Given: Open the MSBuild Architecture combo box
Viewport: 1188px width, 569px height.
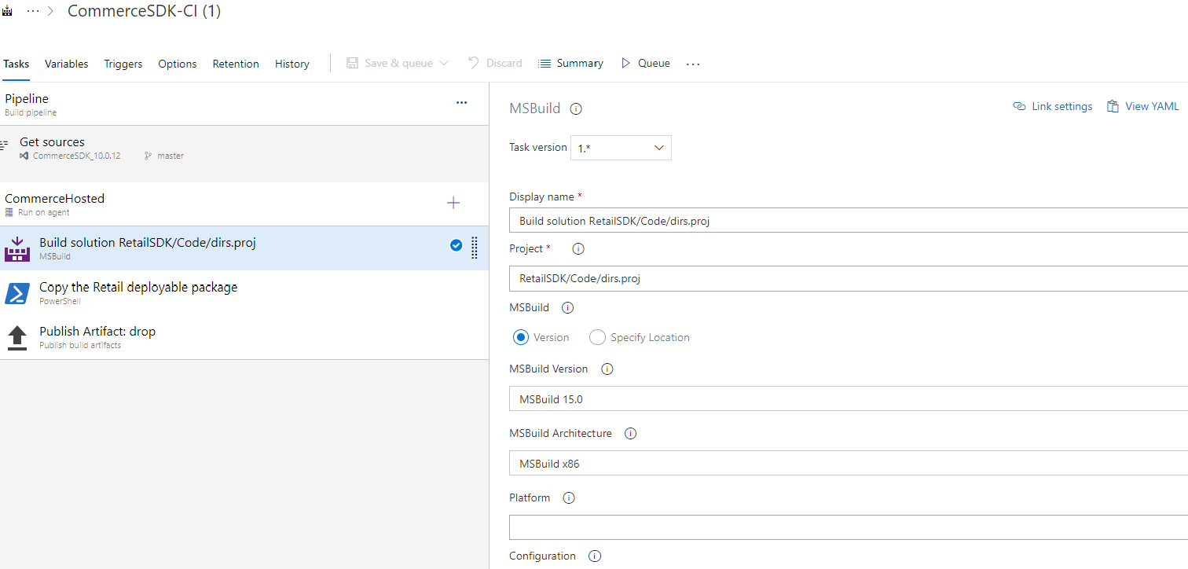Looking at the screenshot, I should point(849,463).
